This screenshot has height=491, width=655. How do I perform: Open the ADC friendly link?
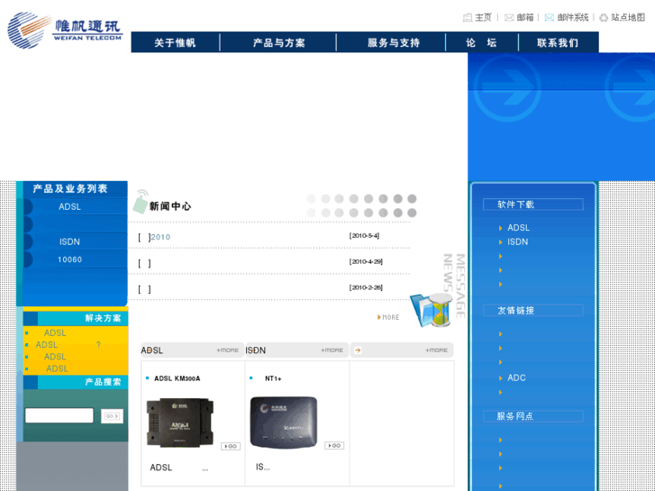(x=516, y=377)
